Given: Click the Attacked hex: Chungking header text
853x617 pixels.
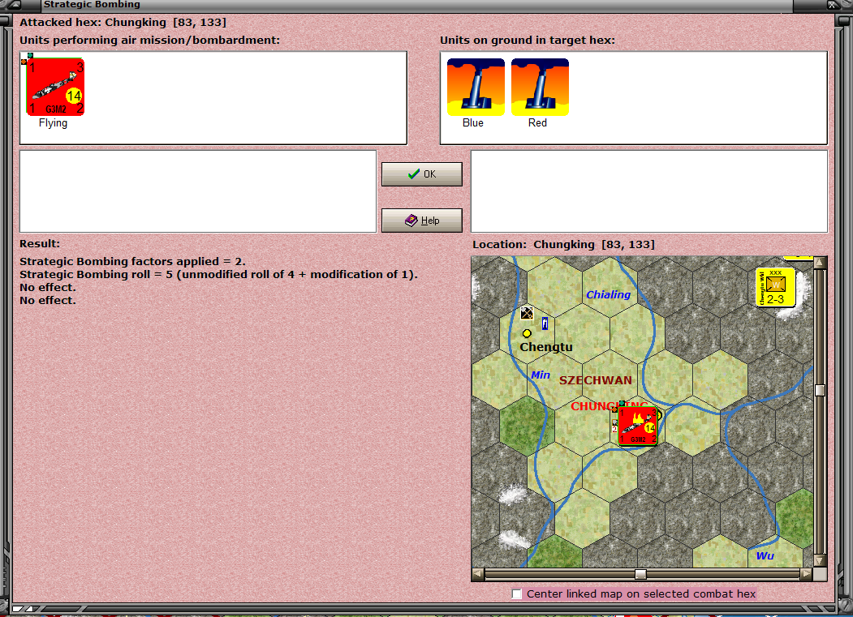Looking at the screenshot, I should pyautogui.click(x=123, y=22).
